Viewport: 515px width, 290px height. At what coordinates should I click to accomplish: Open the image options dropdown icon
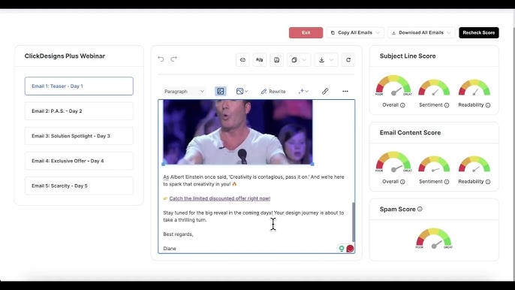pyautogui.click(x=242, y=92)
